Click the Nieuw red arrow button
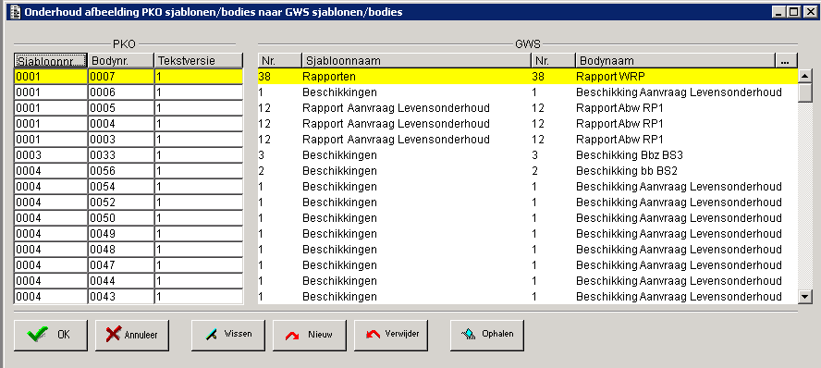 coord(310,335)
